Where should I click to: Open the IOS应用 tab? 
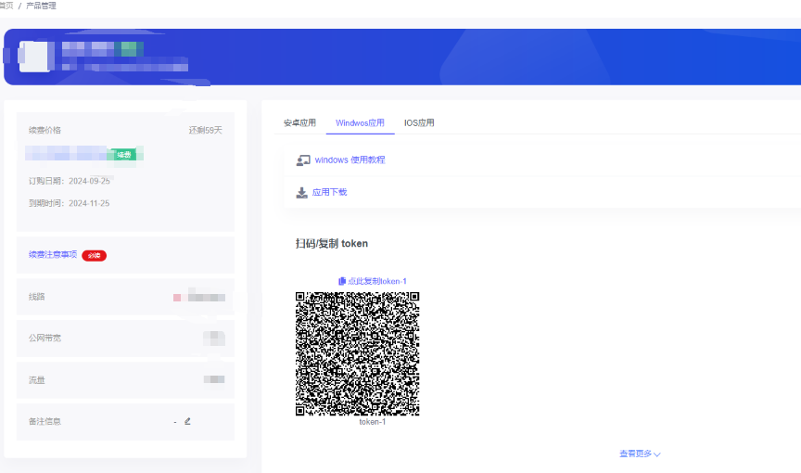[419, 122]
